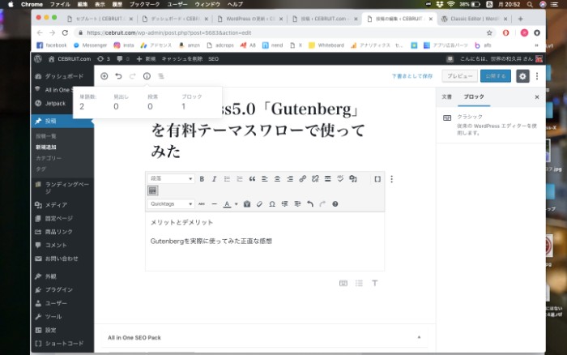Viewport: 567px width, 355px height.
Task: Click the add block plus icon
Action: tap(104, 75)
